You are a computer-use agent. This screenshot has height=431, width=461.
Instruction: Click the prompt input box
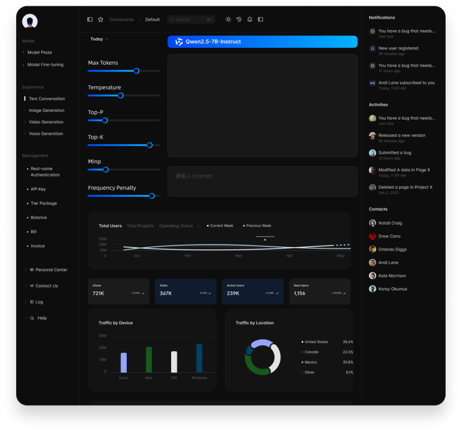coord(262,181)
